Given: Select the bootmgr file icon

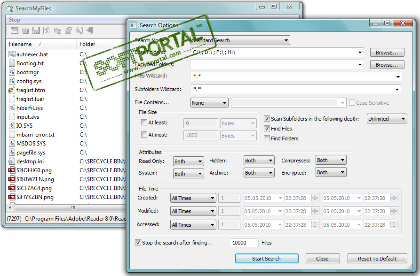Looking at the screenshot, I should 11,72.
